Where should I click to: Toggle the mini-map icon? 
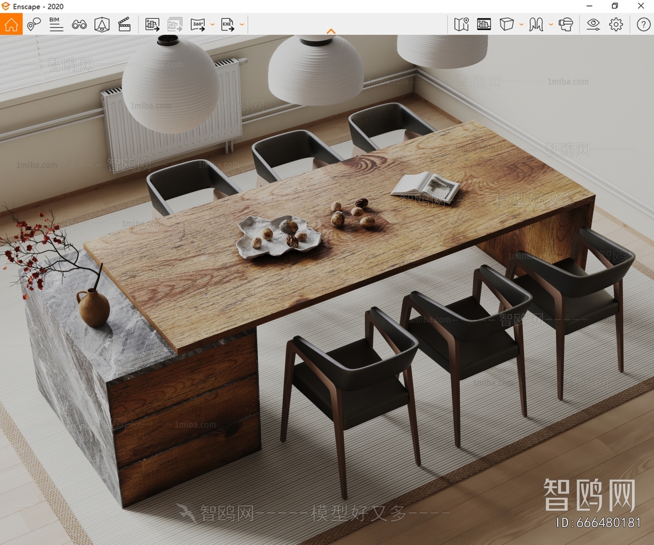tap(461, 25)
